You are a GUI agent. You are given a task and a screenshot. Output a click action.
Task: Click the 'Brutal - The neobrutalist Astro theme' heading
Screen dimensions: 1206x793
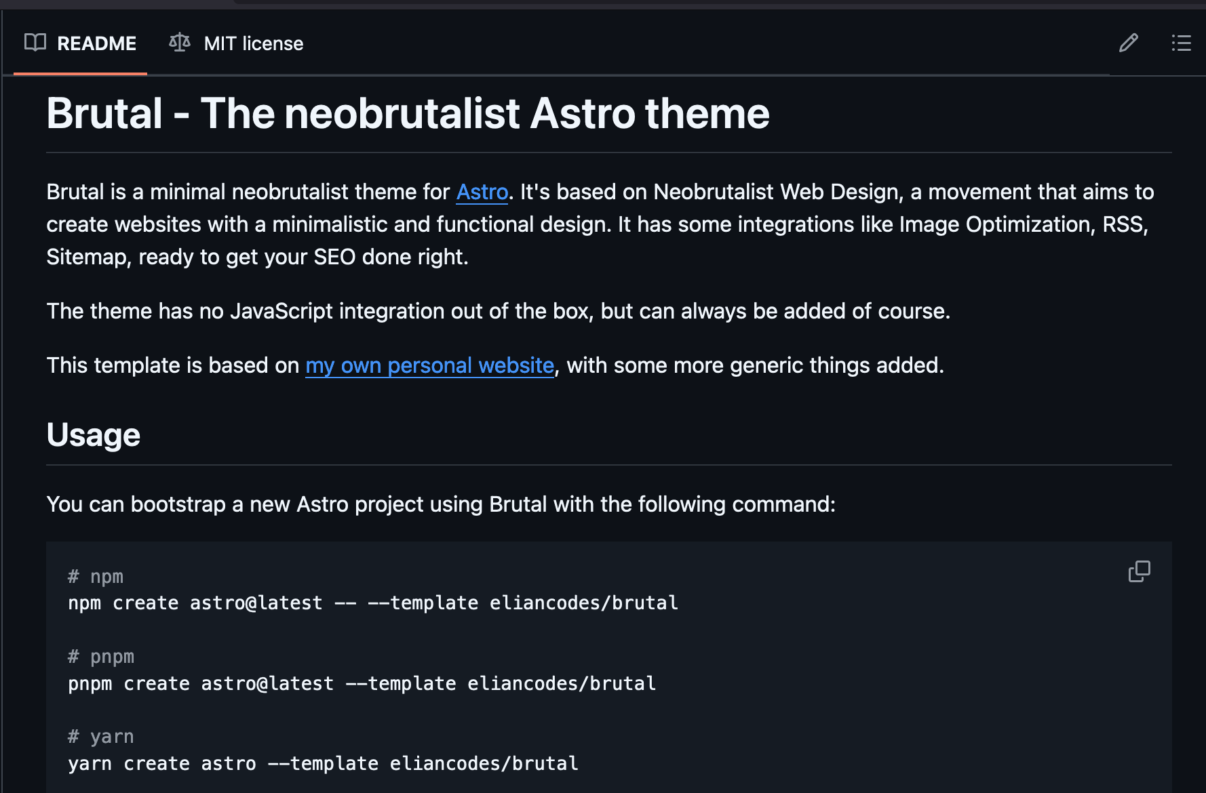pyautogui.click(x=408, y=113)
